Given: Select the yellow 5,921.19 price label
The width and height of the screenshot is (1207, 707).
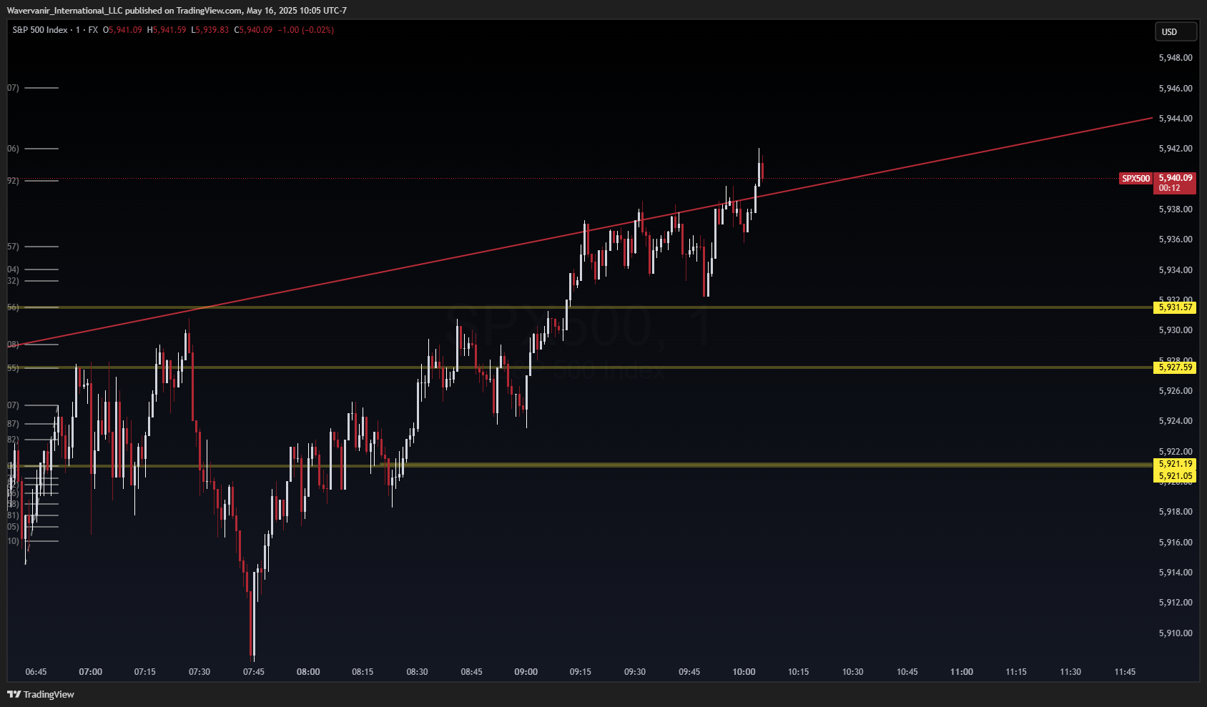Looking at the screenshot, I should [1176, 464].
